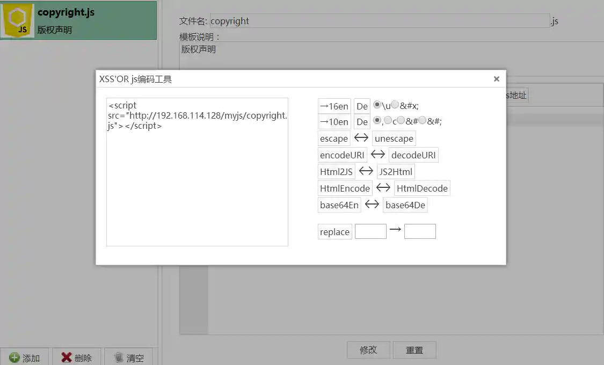The image size is (604, 365).
Task: Select the copyright.js template entry
Action: [78, 20]
